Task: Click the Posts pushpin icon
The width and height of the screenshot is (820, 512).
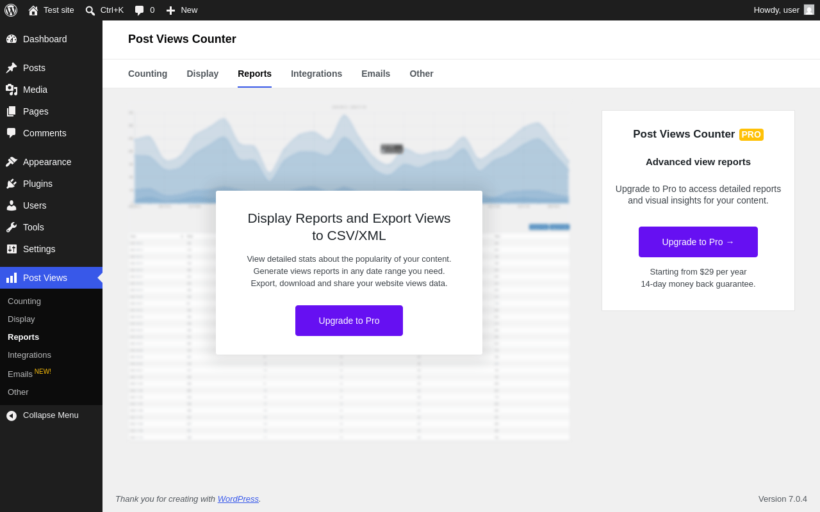Action: click(12, 68)
